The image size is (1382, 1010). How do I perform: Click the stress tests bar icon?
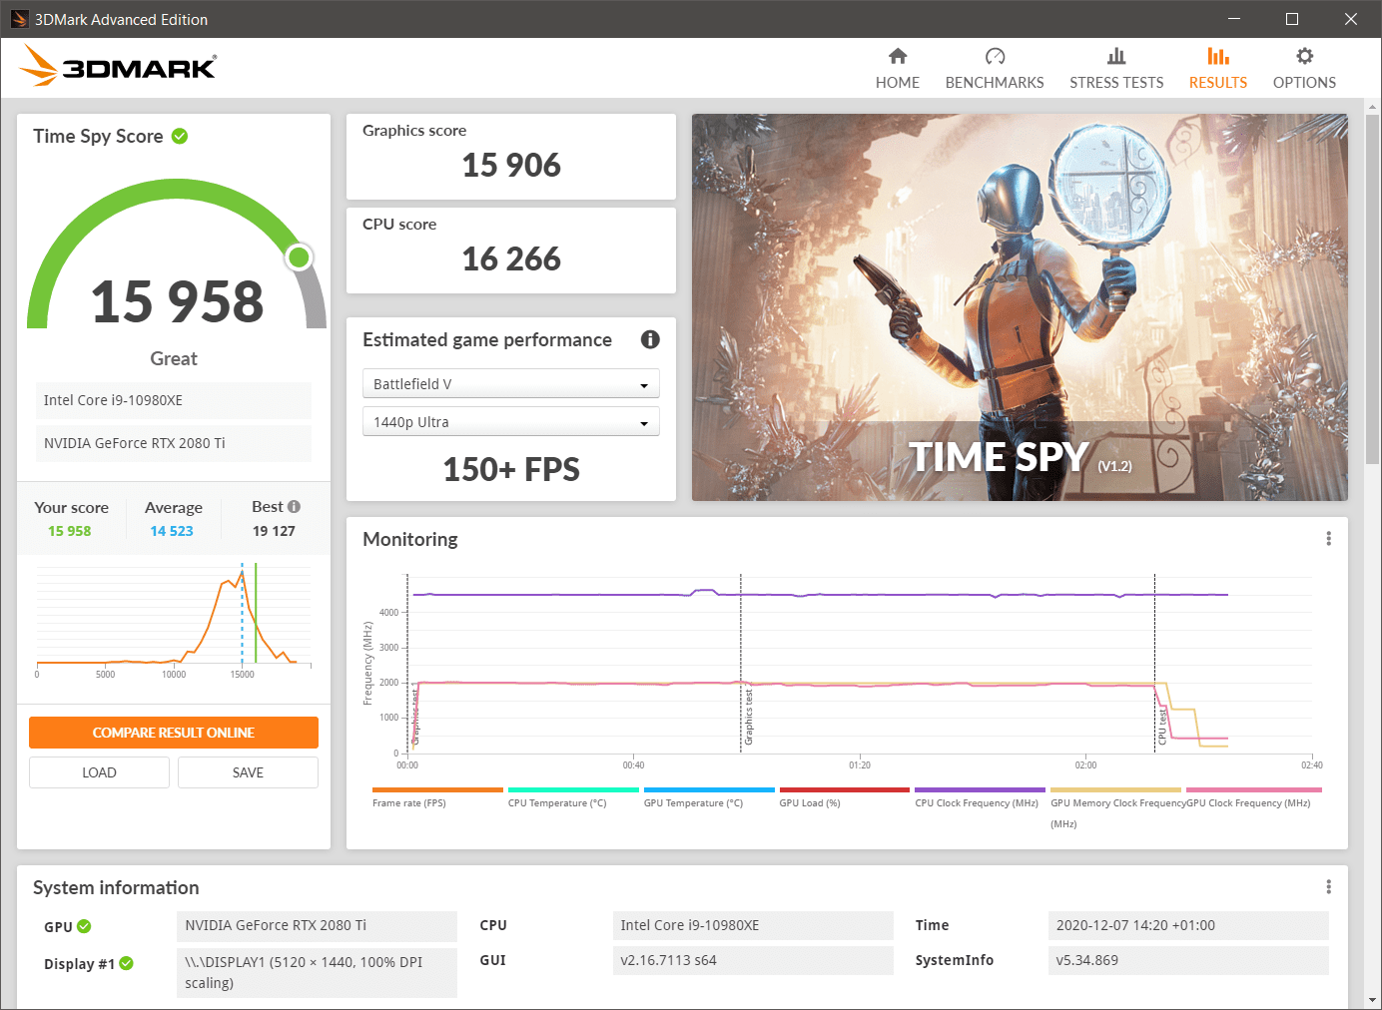[1116, 56]
